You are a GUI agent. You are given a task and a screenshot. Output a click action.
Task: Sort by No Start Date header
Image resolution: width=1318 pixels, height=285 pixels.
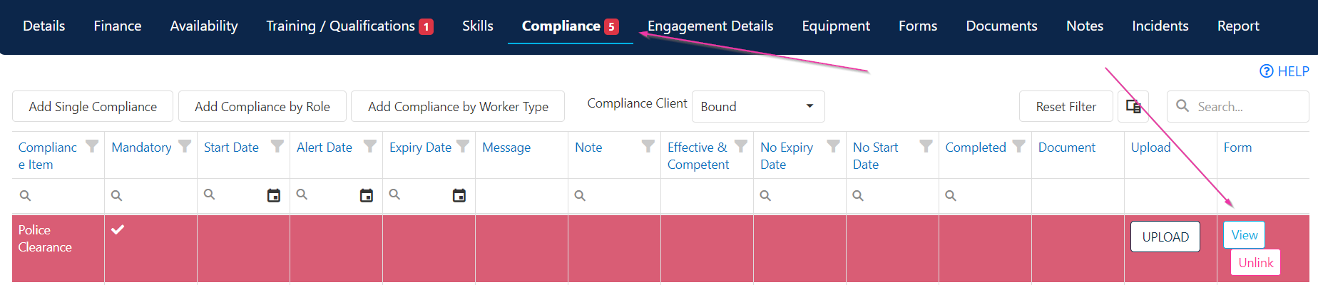(x=875, y=156)
